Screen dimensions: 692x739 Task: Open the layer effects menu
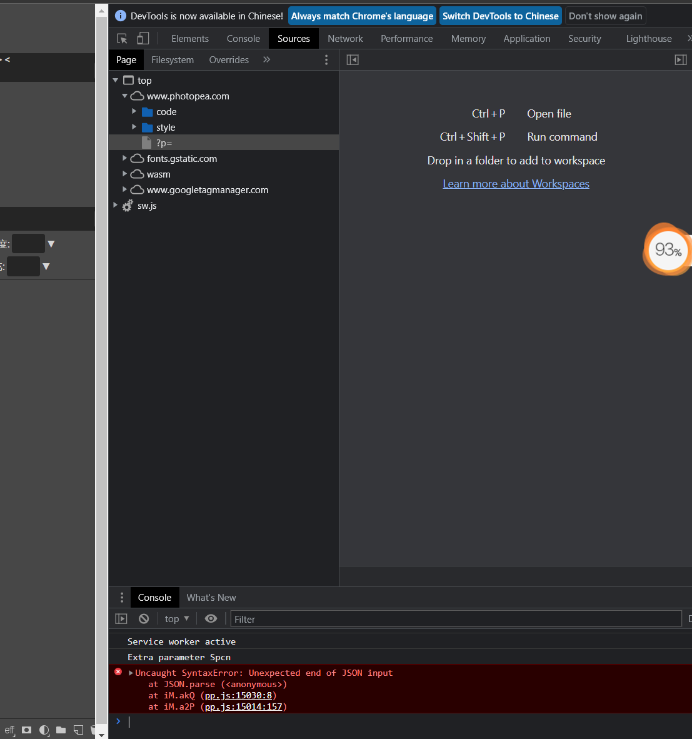point(9,730)
